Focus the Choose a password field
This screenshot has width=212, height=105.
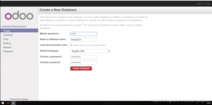[x=84, y=57]
